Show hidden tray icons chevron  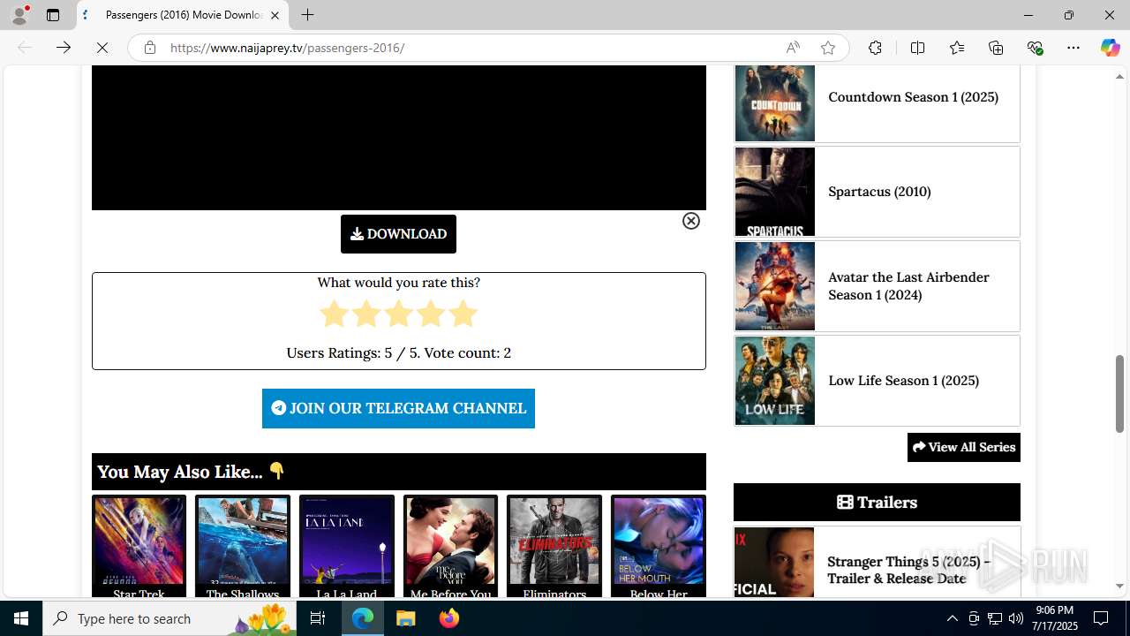coord(953,618)
